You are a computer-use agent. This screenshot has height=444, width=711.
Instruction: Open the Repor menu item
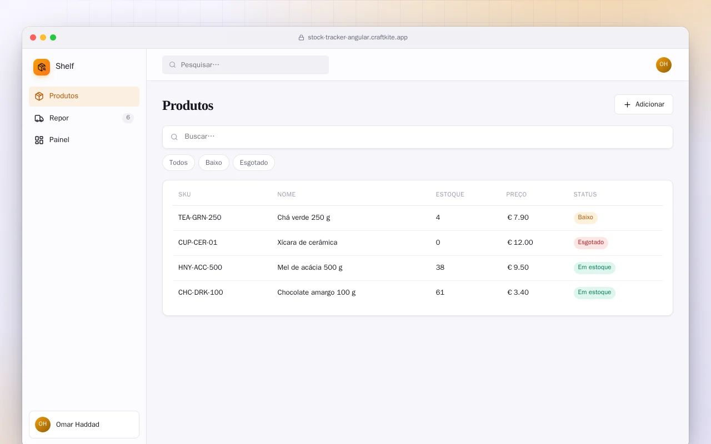[x=84, y=118]
